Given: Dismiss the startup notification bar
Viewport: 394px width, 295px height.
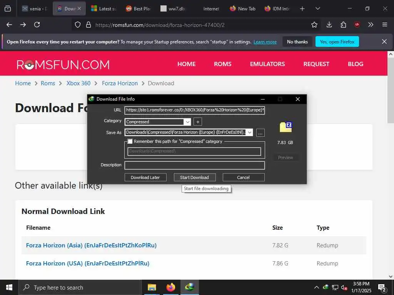Looking at the screenshot, I should [x=384, y=41].
